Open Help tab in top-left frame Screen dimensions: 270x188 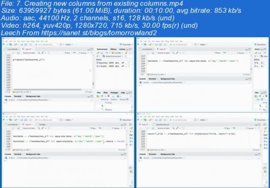(123, 93)
